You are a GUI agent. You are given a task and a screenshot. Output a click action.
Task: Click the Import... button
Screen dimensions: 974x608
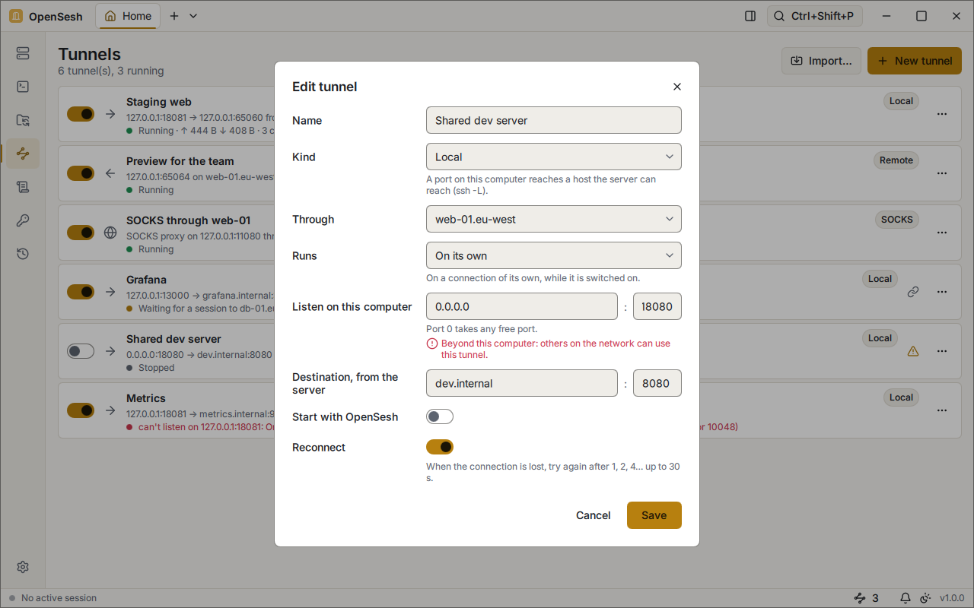click(822, 61)
